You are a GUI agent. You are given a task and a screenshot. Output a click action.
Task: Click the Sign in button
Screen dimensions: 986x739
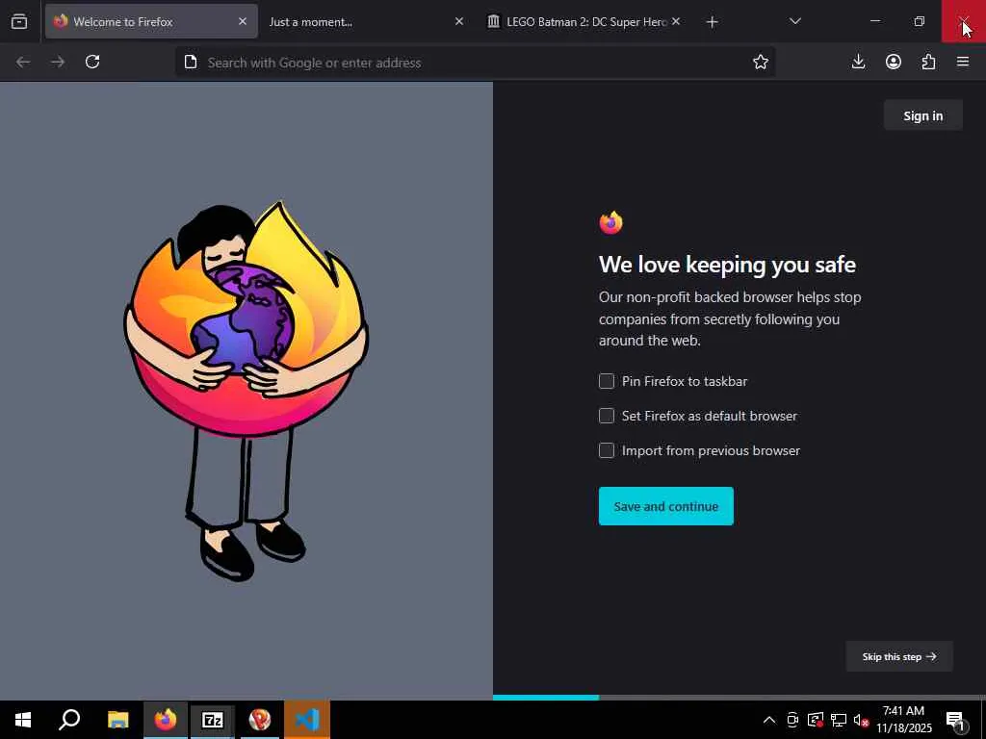[x=922, y=115]
